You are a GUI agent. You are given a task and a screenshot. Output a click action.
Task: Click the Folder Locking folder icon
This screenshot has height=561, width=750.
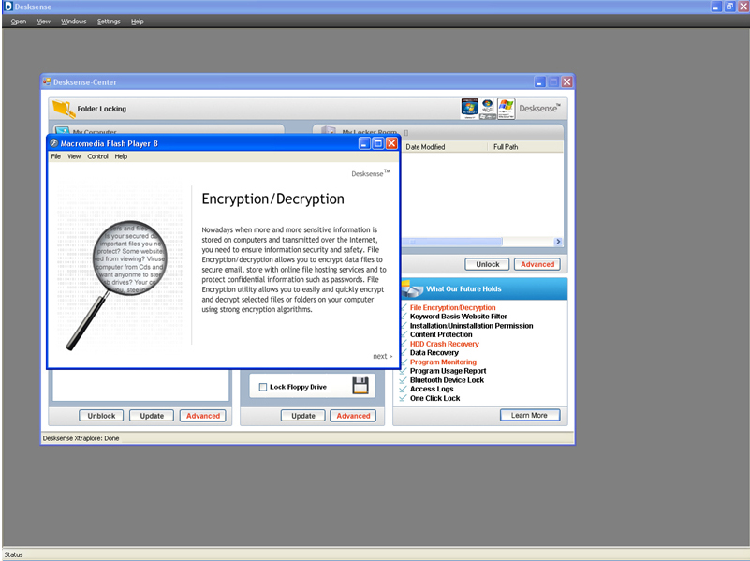coord(64,109)
